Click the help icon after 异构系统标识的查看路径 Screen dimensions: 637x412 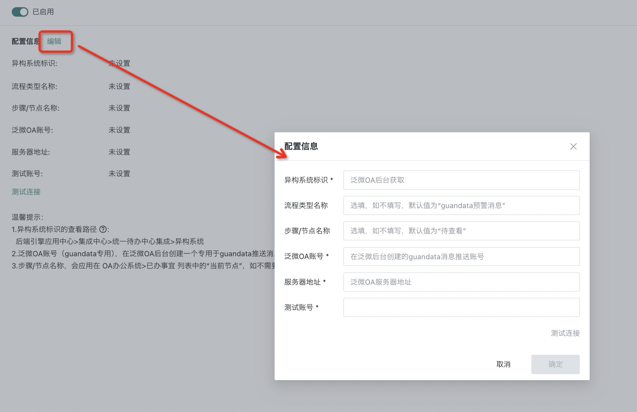(103, 229)
